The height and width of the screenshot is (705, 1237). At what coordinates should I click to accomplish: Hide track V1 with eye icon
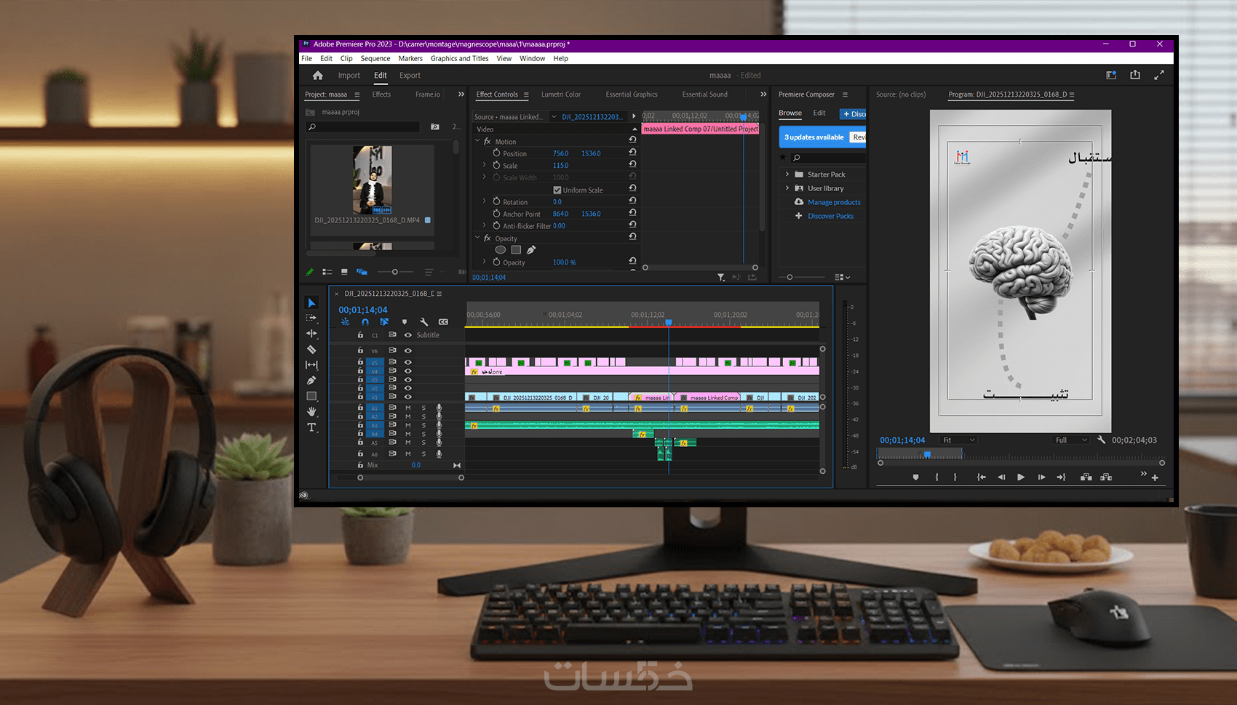point(408,398)
